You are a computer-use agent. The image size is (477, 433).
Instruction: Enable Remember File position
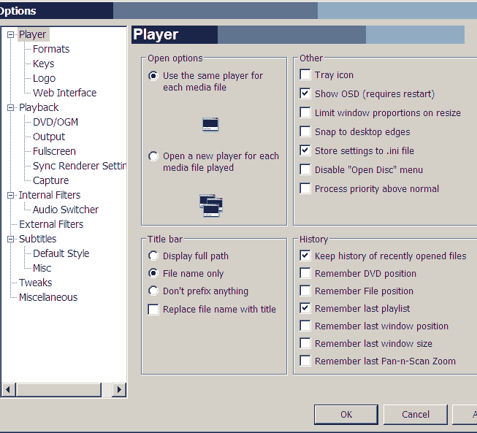point(305,291)
